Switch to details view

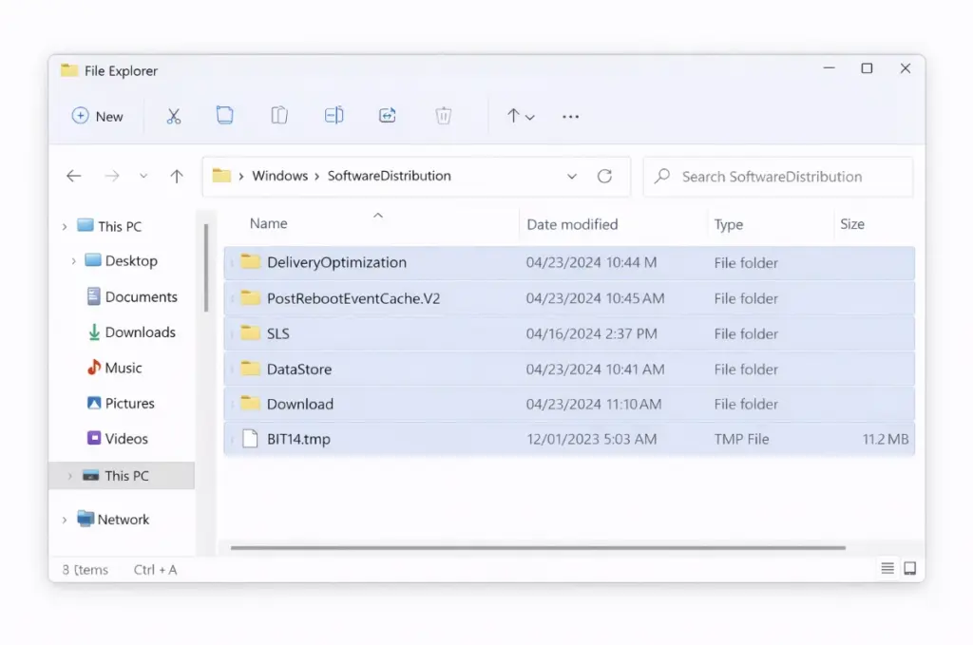(x=887, y=567)
